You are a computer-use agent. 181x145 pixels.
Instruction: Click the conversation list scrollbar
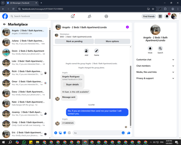tap(50, 64)
